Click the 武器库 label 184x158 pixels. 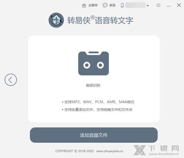(x=93, y=5)
